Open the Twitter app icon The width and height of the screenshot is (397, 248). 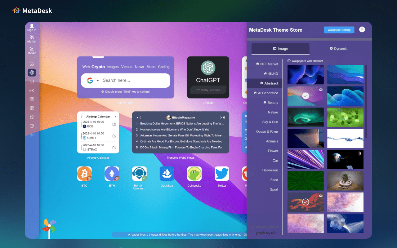point(221,174)
